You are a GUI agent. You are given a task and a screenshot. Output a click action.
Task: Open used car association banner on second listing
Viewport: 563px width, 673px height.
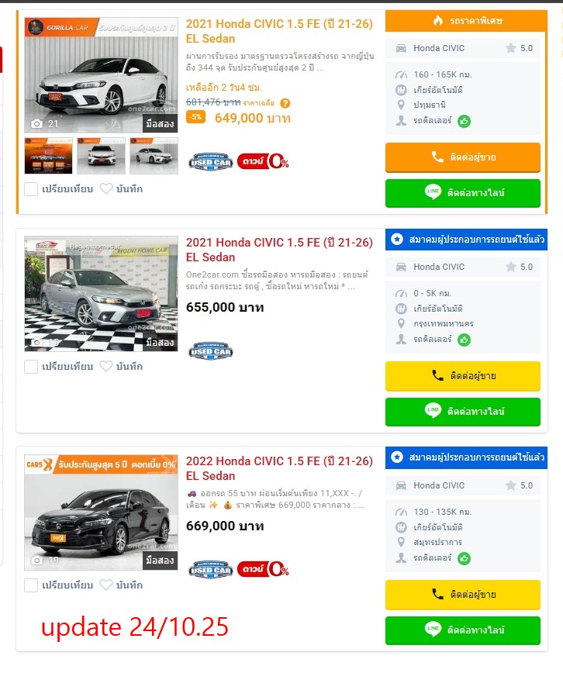(466, 240)
